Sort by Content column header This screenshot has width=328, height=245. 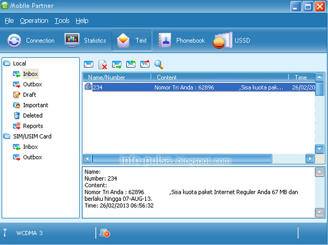tap(220, 77)
